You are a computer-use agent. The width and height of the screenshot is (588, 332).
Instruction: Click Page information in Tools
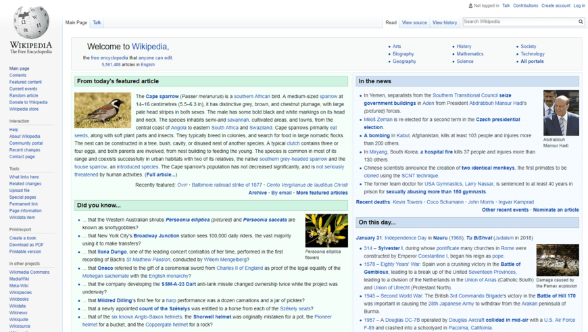coord(26,211)
